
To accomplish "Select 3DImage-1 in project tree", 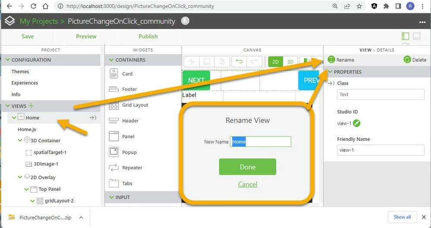I will (42, 164).
